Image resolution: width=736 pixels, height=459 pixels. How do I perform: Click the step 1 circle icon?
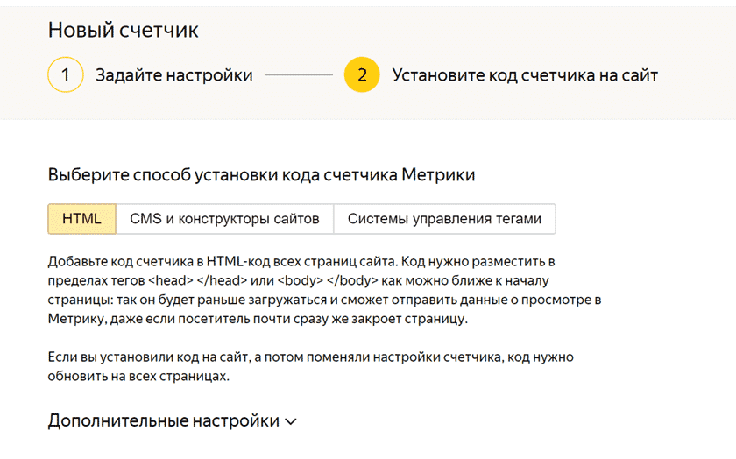pyautogui.click(x=66, y=74)
